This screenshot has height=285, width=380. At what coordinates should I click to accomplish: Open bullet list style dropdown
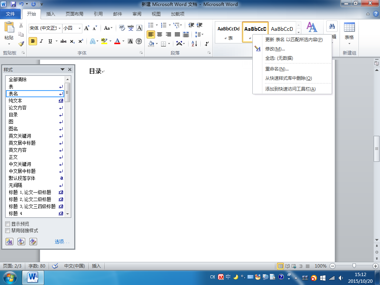[157, 25]
